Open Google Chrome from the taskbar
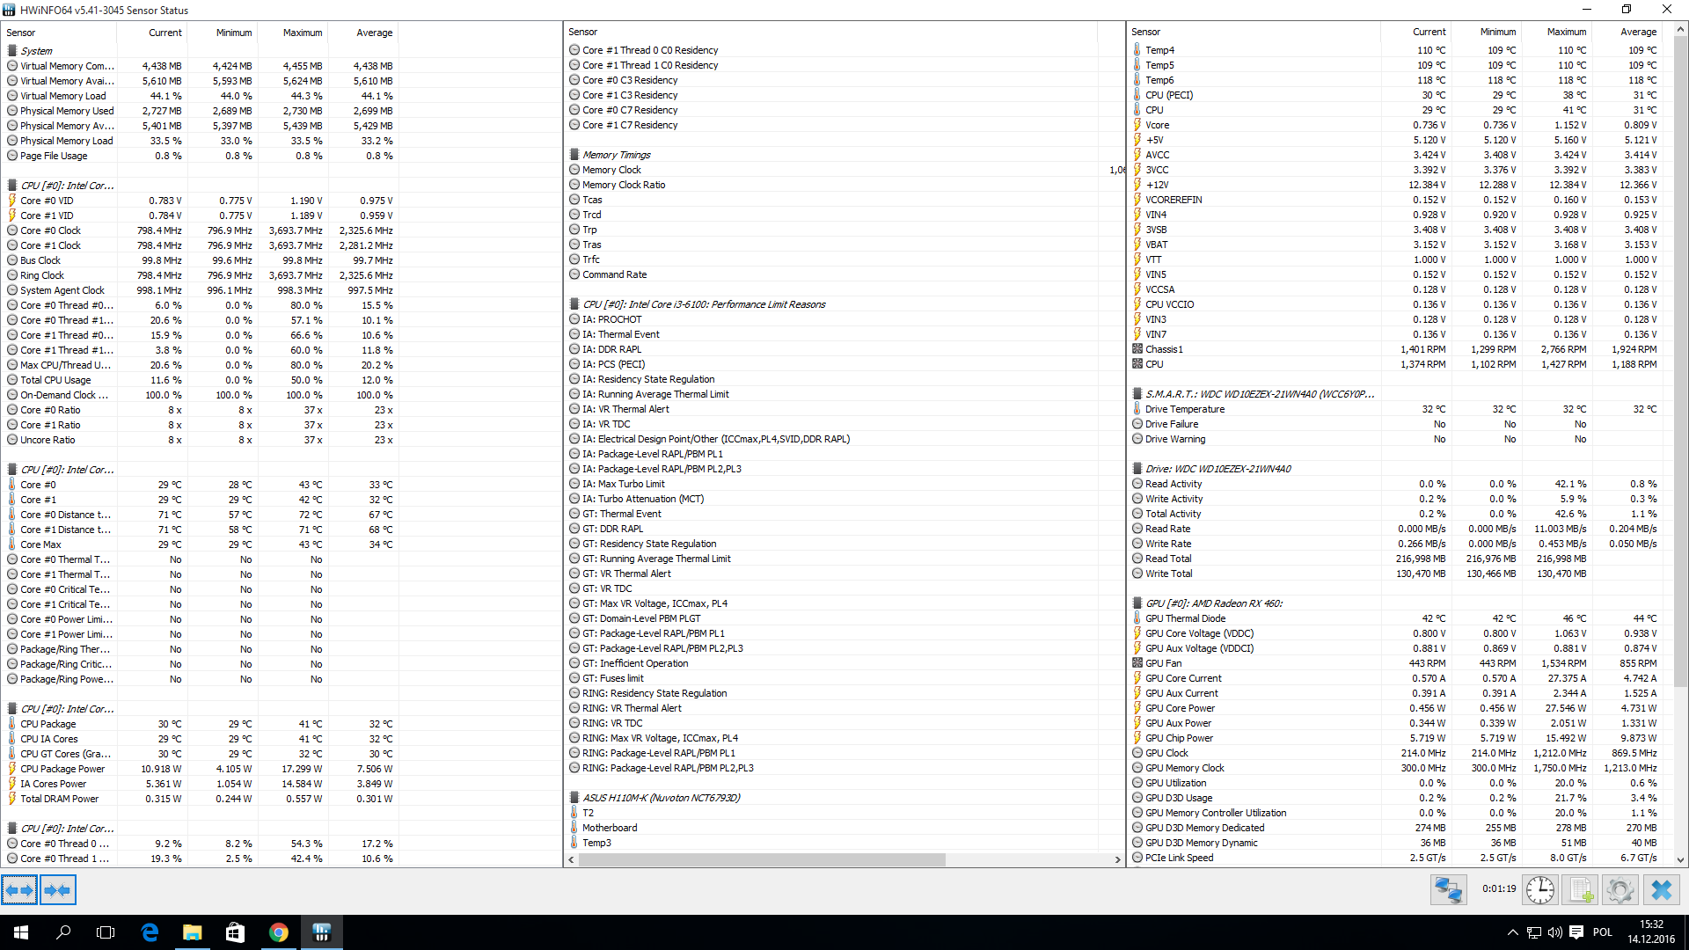Image resolution: width=1689 pixels, height=950 pixels. (278, 932)
